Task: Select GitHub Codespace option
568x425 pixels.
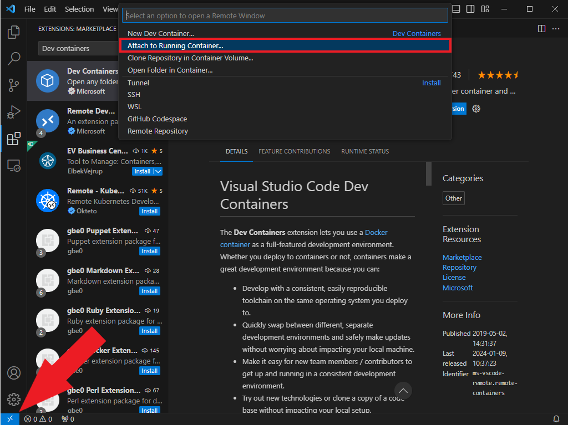Action: coord(285,119)
